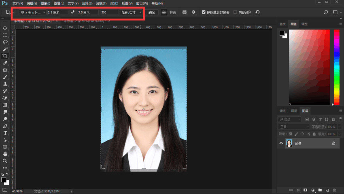Swap width and height crop values
The width and height of the screenshot is (344, 194).
click(x=72, y=12)
